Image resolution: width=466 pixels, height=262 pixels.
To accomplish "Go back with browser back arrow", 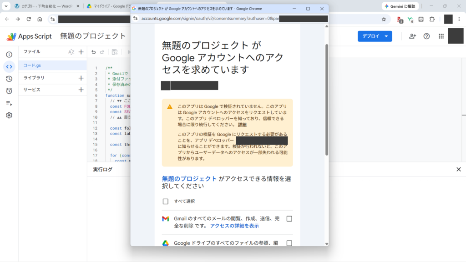I will [x=7, y=19].
